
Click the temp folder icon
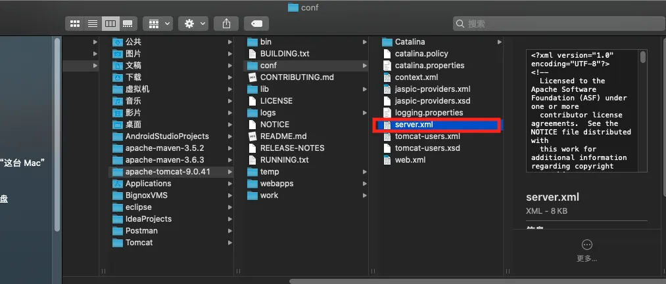(252, 172)
